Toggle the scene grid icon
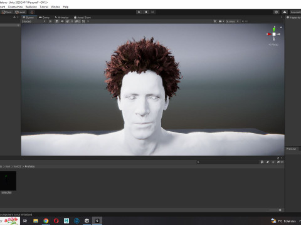301x225 pixels. (x=83, y=21)
